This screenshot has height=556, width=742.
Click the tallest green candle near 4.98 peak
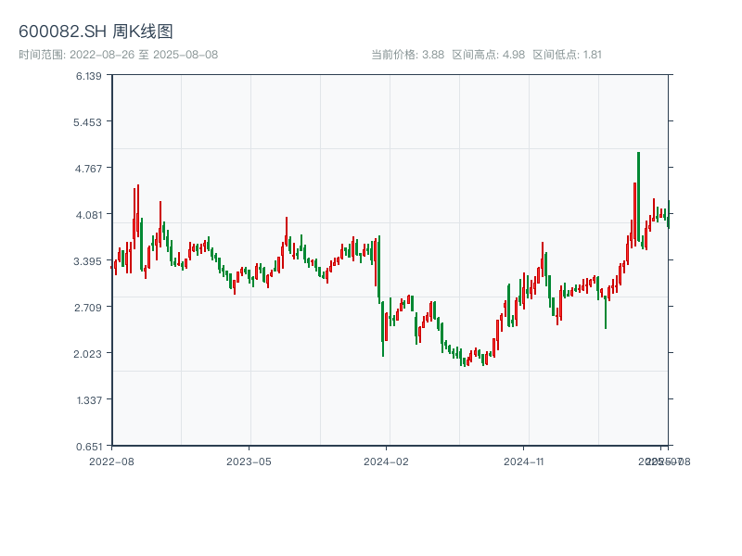click(638, 199)
